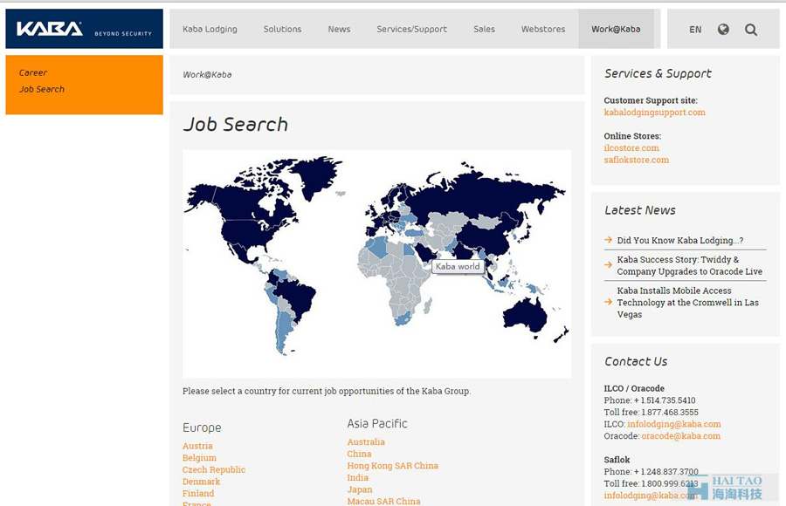Select Denmark in the Europe list
786x506 pixels.
[x=201, y=482]
